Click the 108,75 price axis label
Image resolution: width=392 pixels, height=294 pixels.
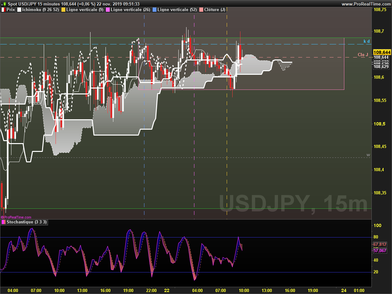click(380, 10)
